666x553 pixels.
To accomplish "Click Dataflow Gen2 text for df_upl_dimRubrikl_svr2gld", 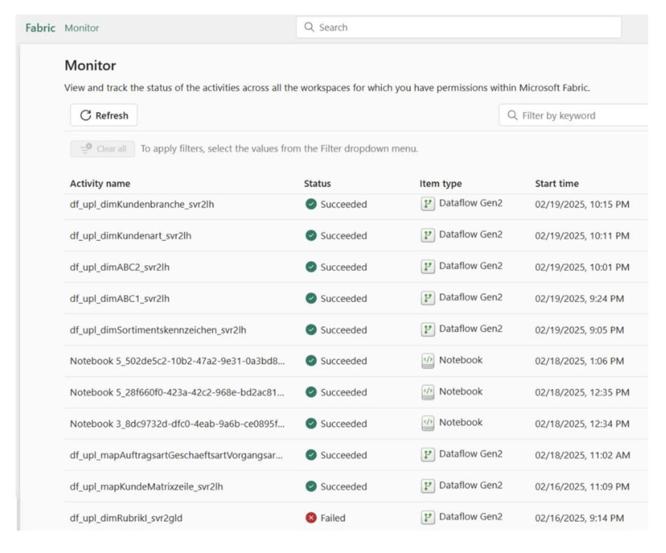I will point(471,517).
